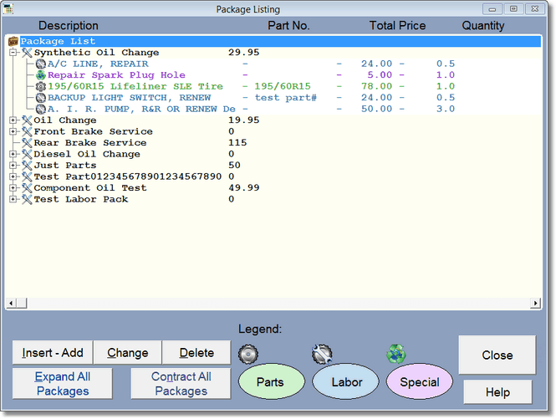Close the Package Listing dialog with Close
Screen dimensions: 556x419
coord(497,355)
